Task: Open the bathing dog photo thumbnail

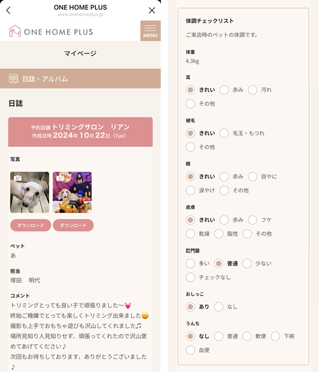Action: point(30,192)
